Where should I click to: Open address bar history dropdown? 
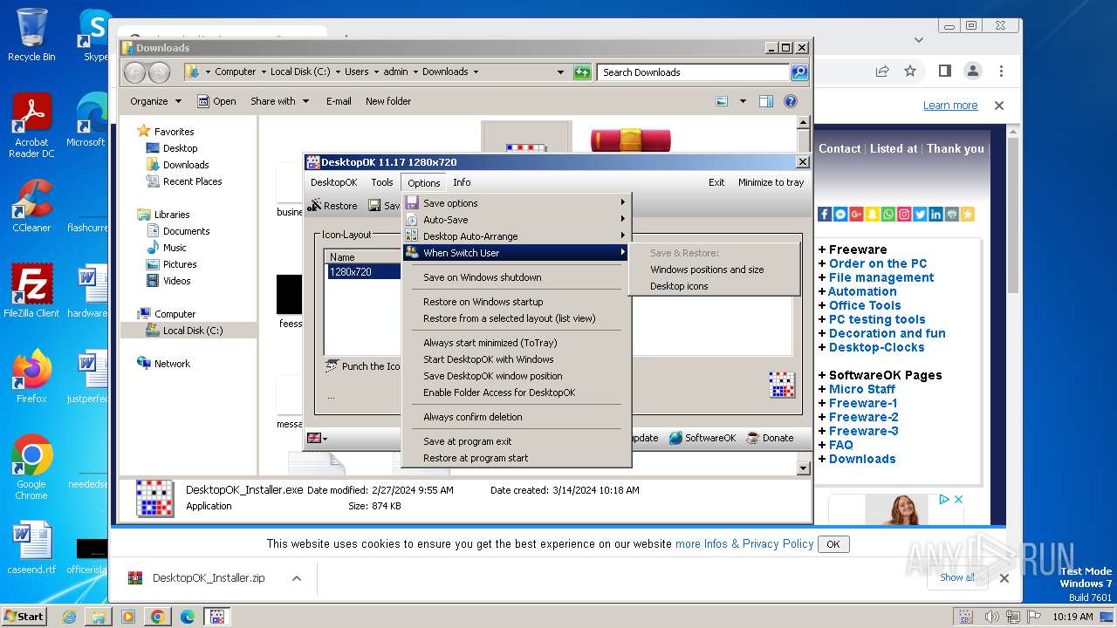click(x=560, y=72)
